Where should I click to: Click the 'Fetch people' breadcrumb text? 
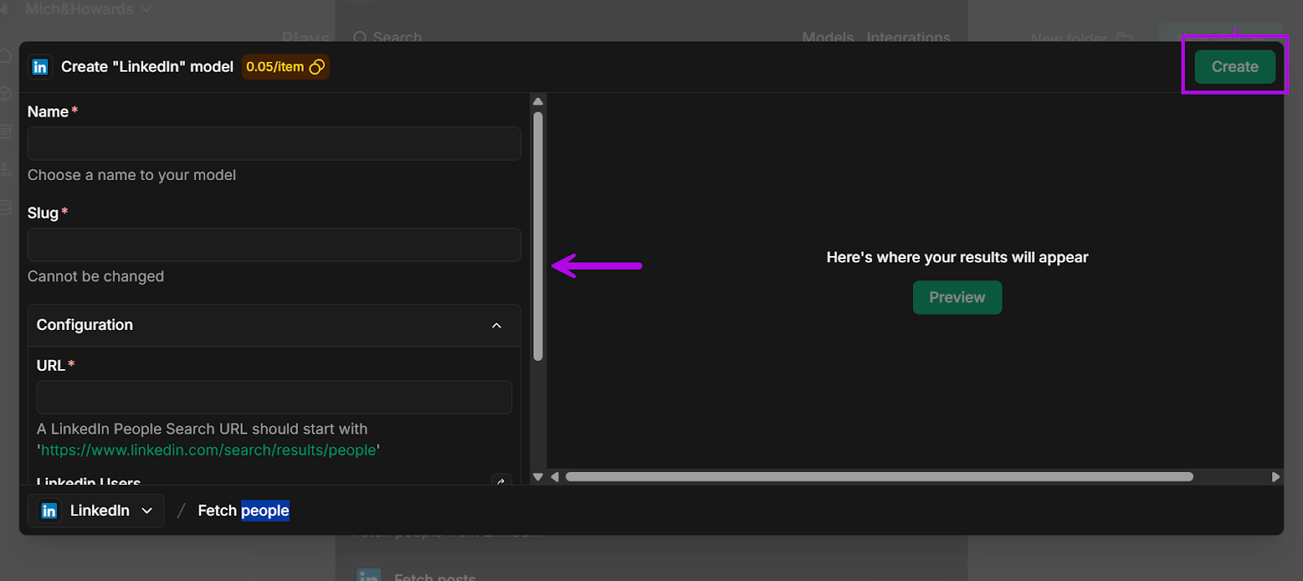pyautogui.click(x=243, y=511)
